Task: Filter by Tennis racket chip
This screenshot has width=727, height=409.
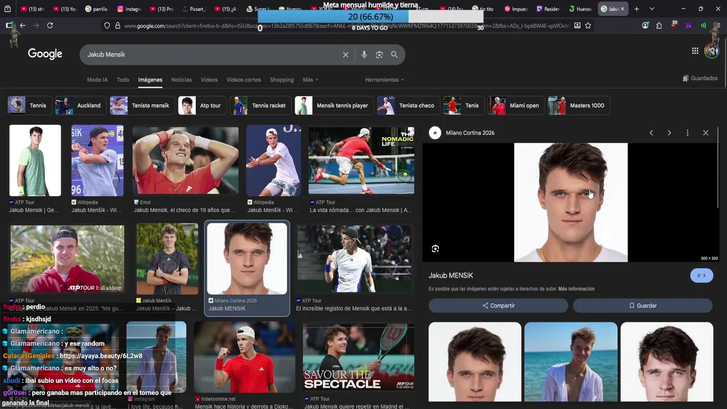Action: coord(259,106)
